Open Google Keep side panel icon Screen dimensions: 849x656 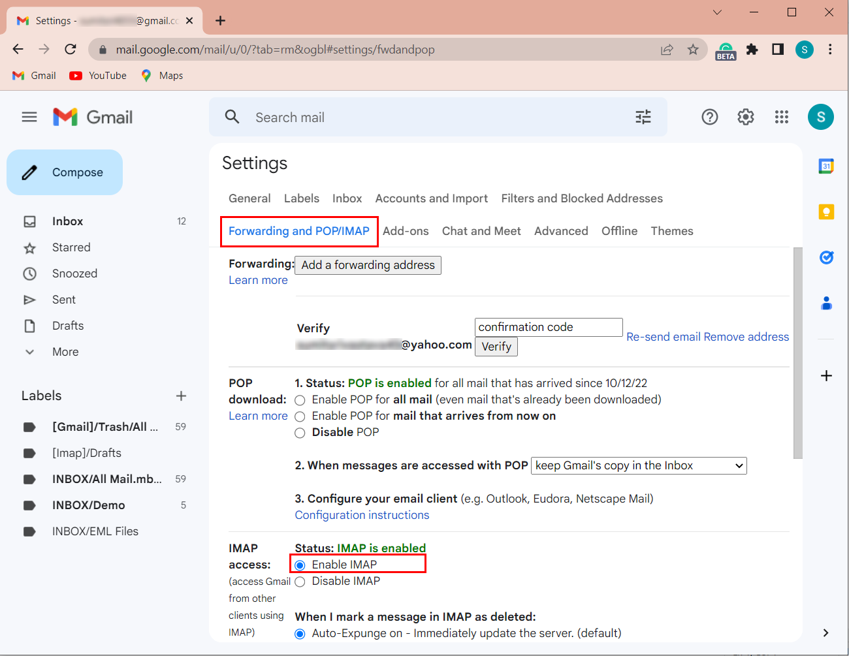point(826,211)
